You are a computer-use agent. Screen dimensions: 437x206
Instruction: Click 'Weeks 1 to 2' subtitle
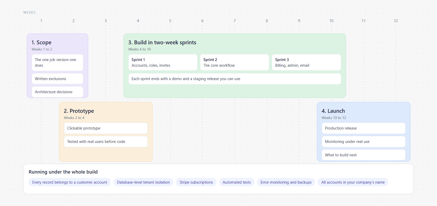pos(42,49)
